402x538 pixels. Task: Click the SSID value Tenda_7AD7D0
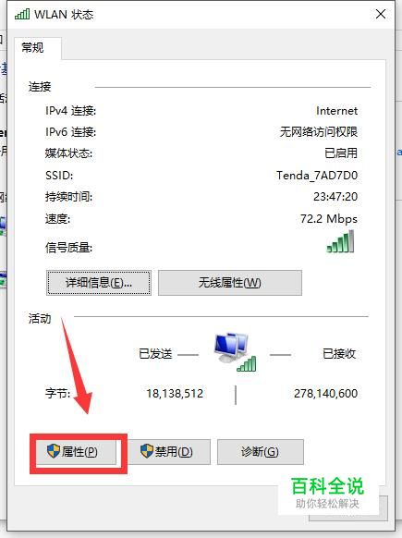pyautogui.click(x=317, y=176)
